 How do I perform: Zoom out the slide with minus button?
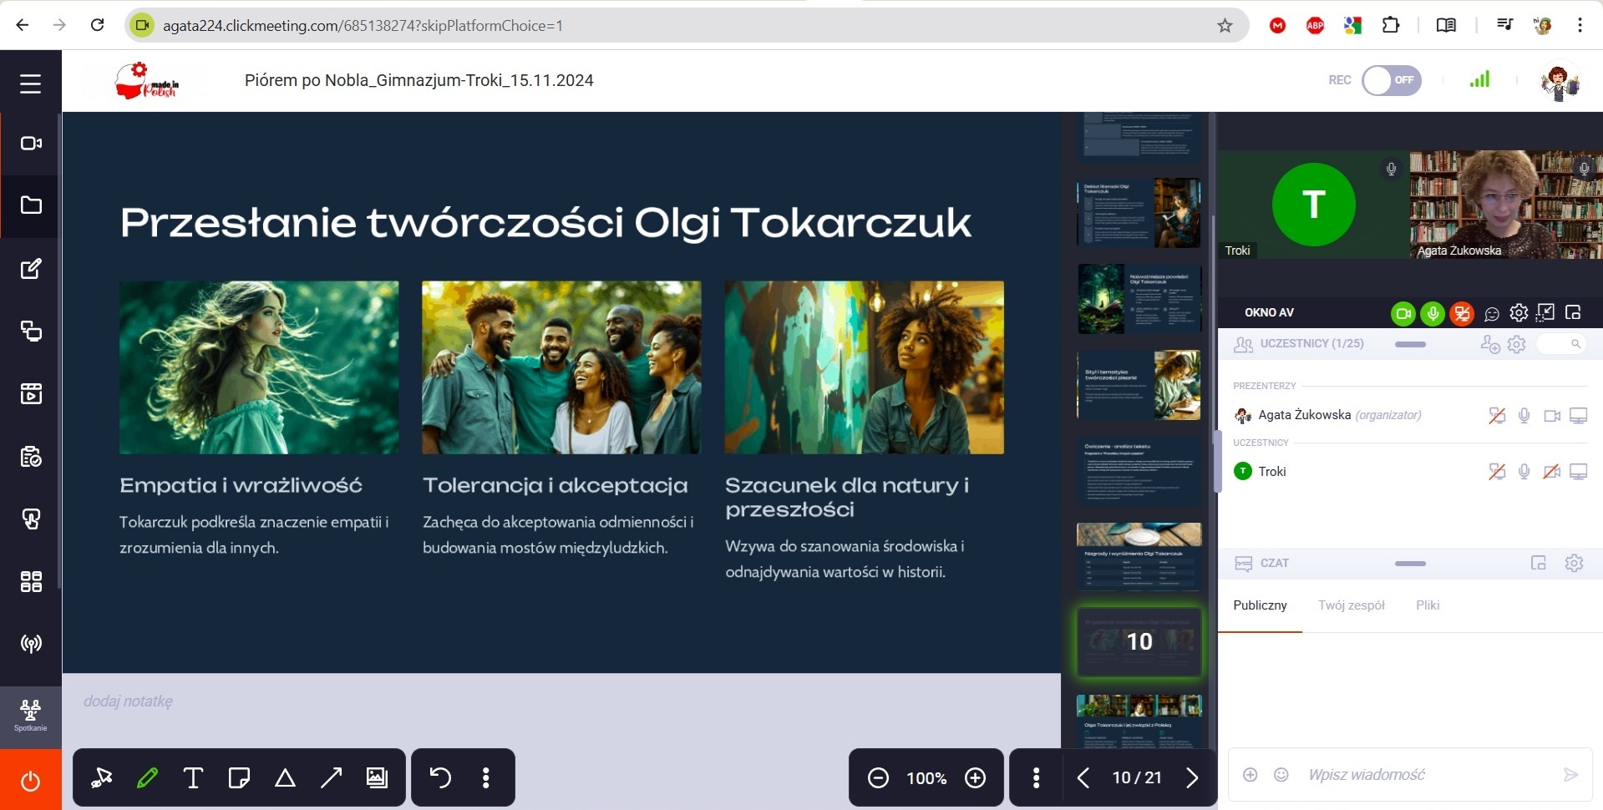[878, 778]
